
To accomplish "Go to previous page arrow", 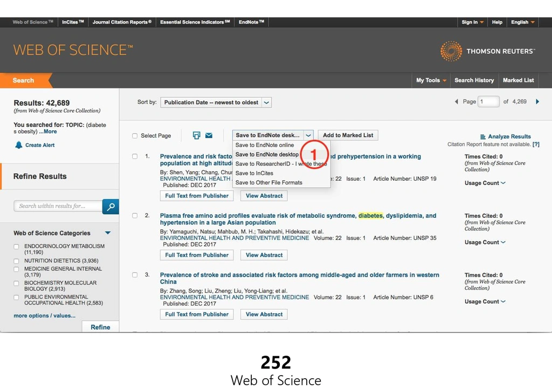I will coord(457,102).
